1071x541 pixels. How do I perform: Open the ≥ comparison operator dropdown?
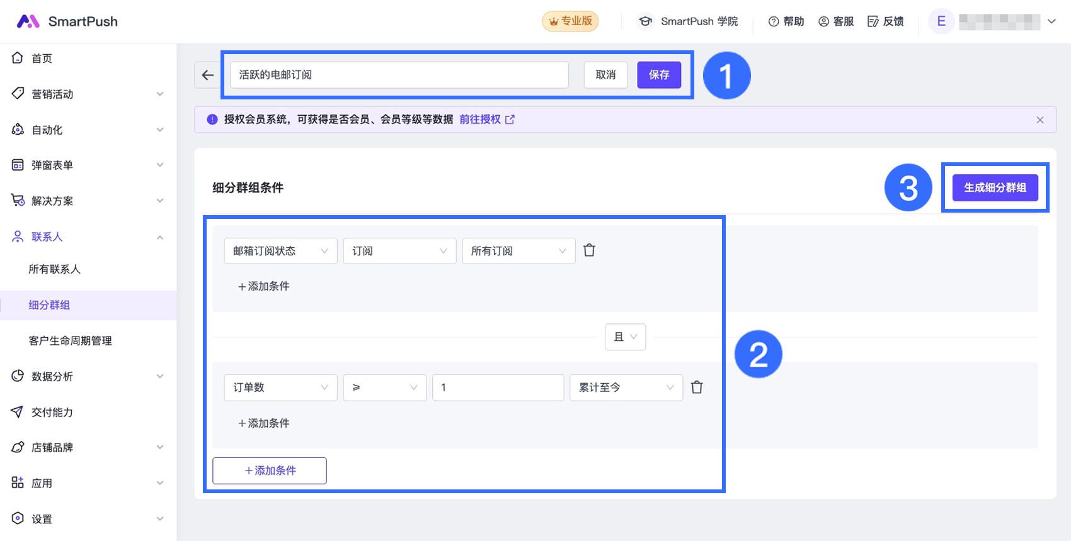[384, 388]
